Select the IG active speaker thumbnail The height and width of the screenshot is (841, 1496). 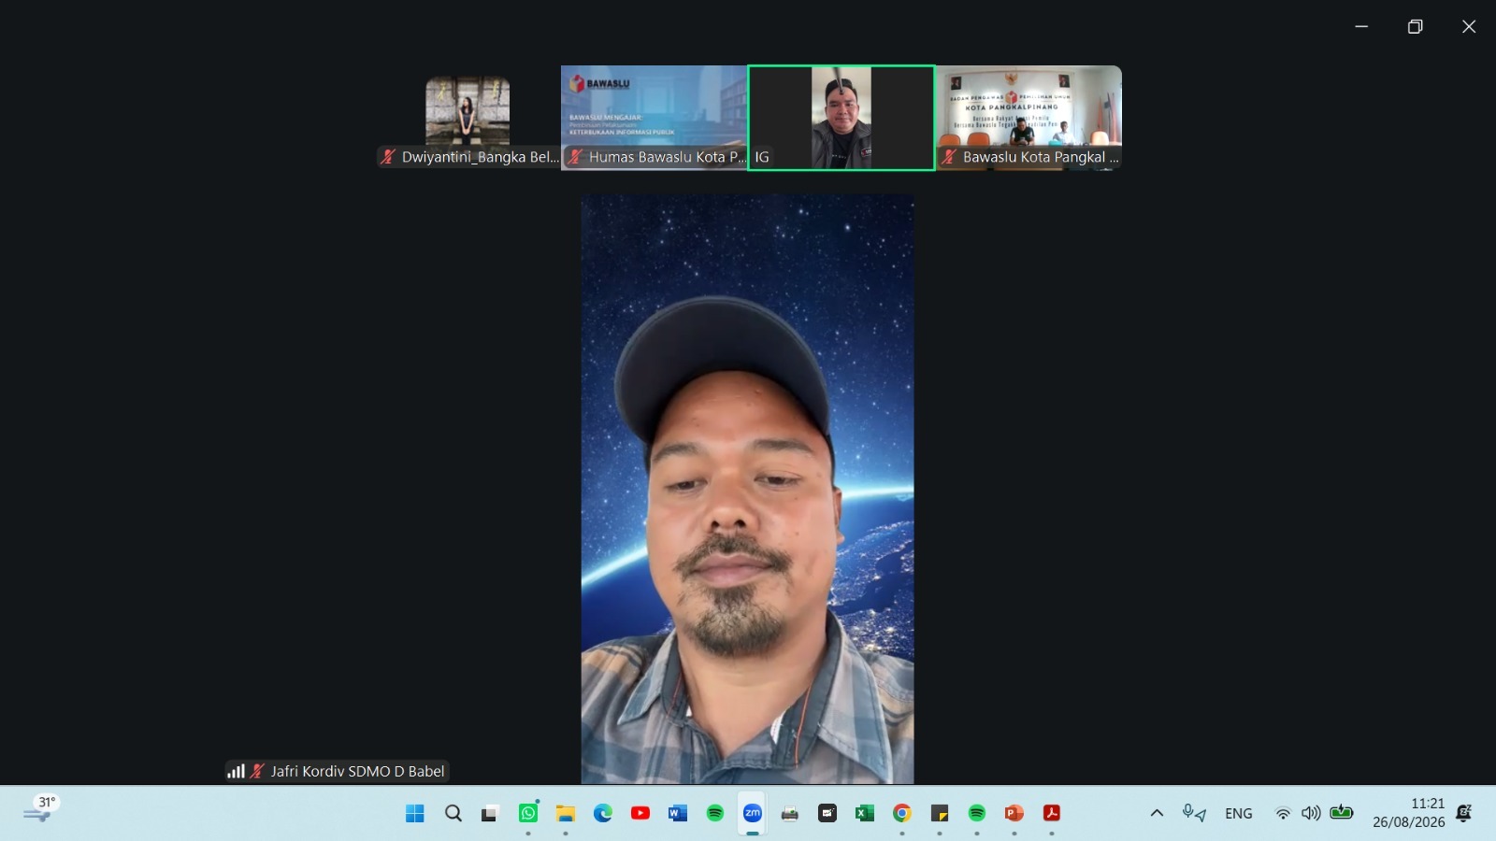[841, 118]
